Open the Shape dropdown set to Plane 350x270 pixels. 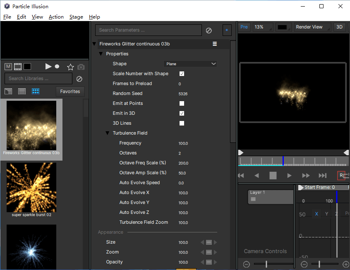click(x=190, y=64)
